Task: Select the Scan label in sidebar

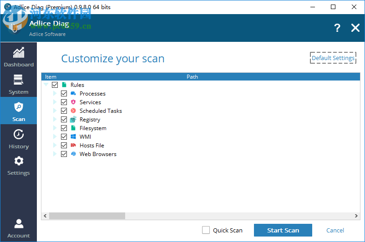Action: [x=19, y=119]
